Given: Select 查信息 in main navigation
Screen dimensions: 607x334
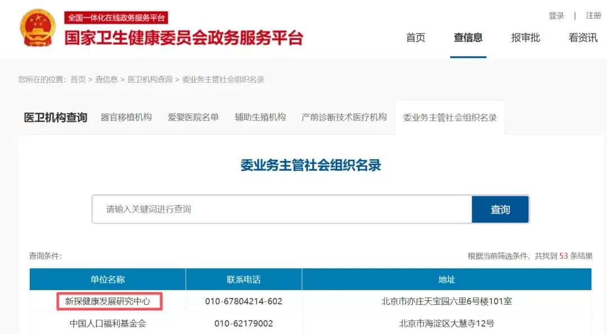Looking at the screenshot, I should tap(468, 38).
